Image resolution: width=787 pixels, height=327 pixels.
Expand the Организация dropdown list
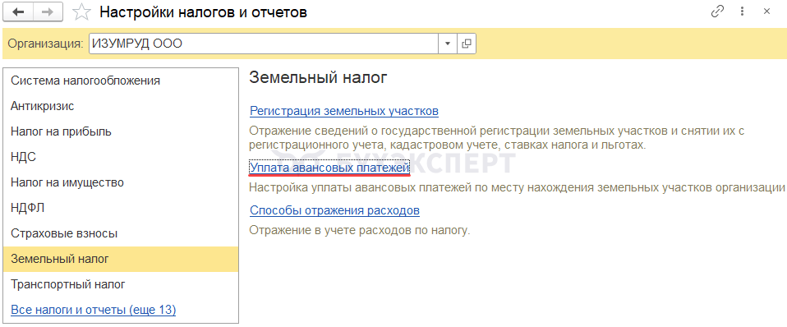pyautogui.click(x=448, y=44)
